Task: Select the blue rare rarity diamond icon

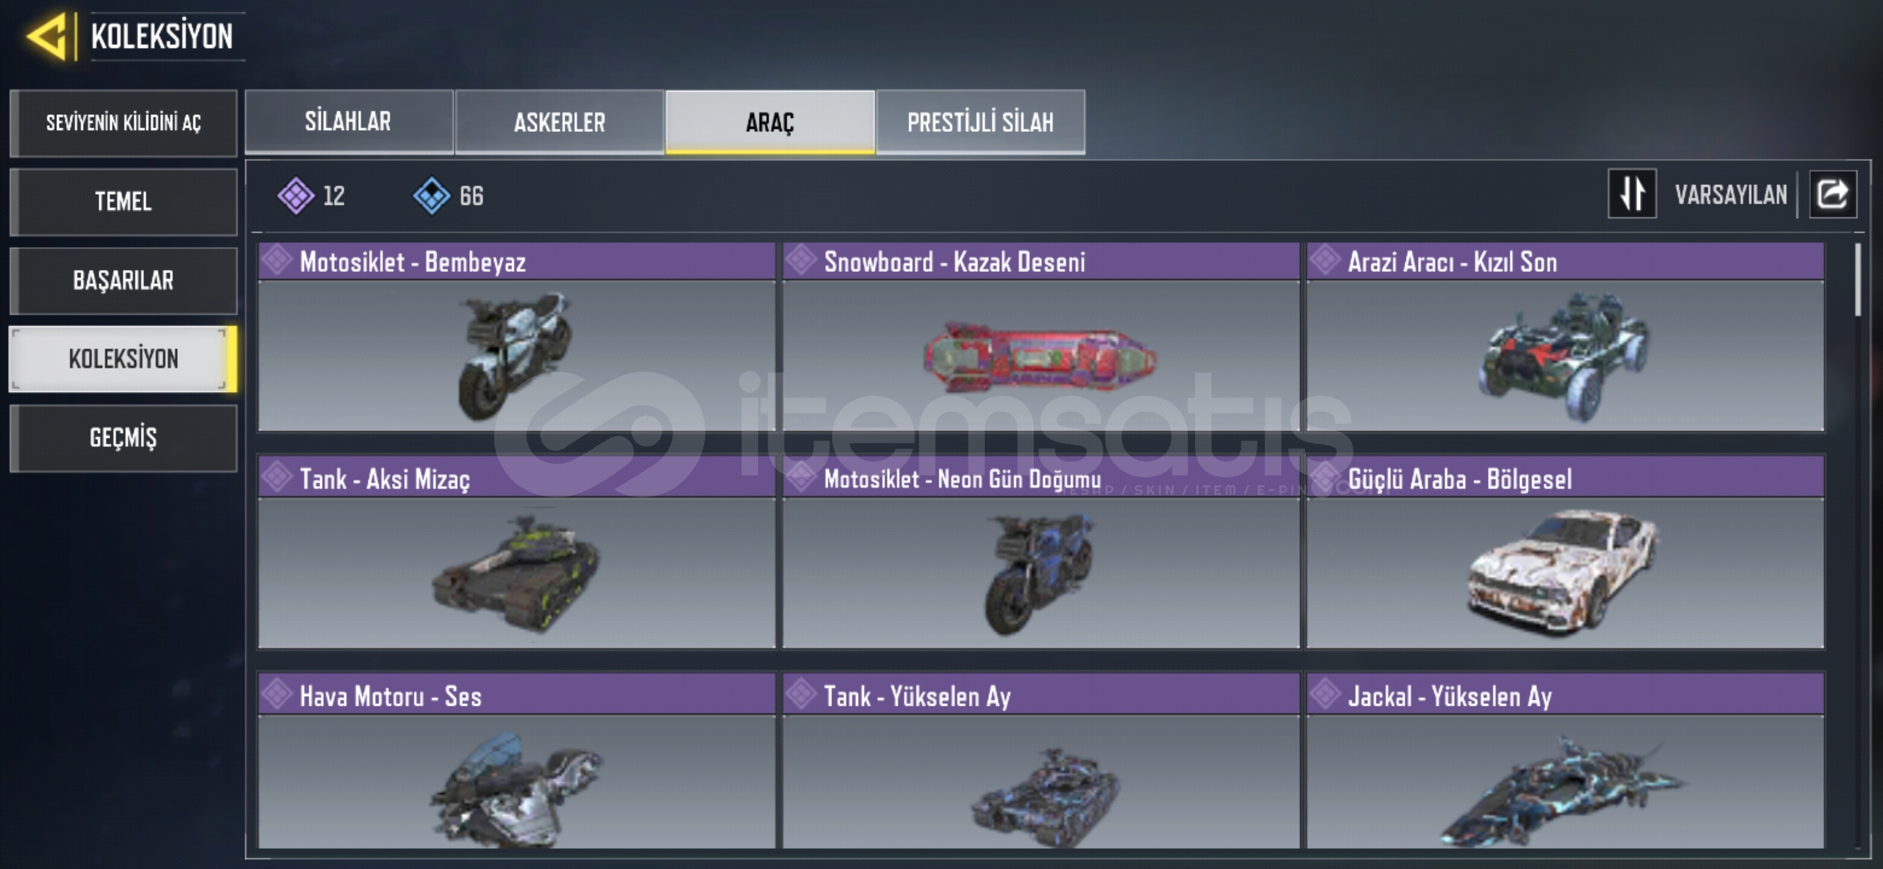Action: [431, 196]
